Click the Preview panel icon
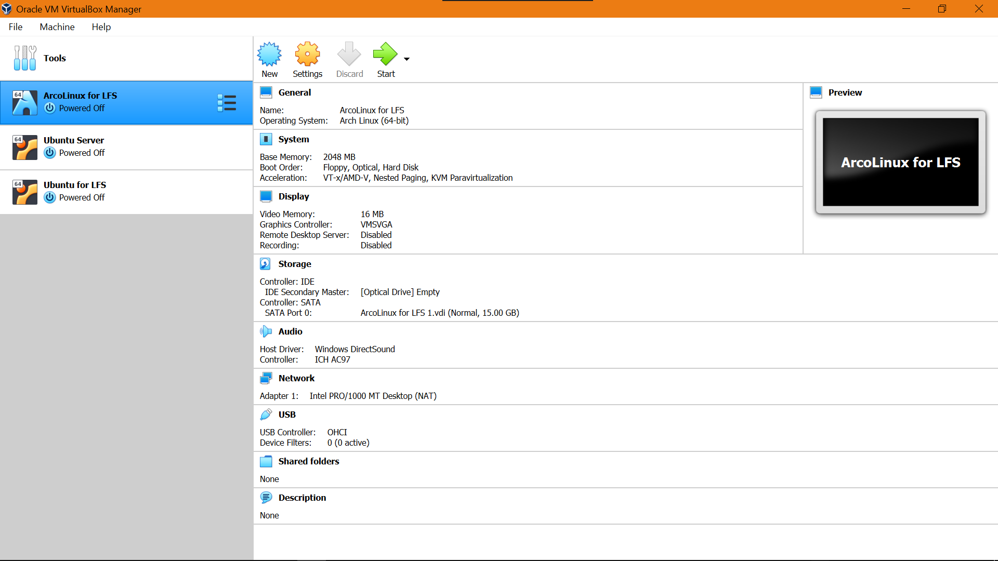Viewport: 998px width, 561px height. (x=816, y=92)
